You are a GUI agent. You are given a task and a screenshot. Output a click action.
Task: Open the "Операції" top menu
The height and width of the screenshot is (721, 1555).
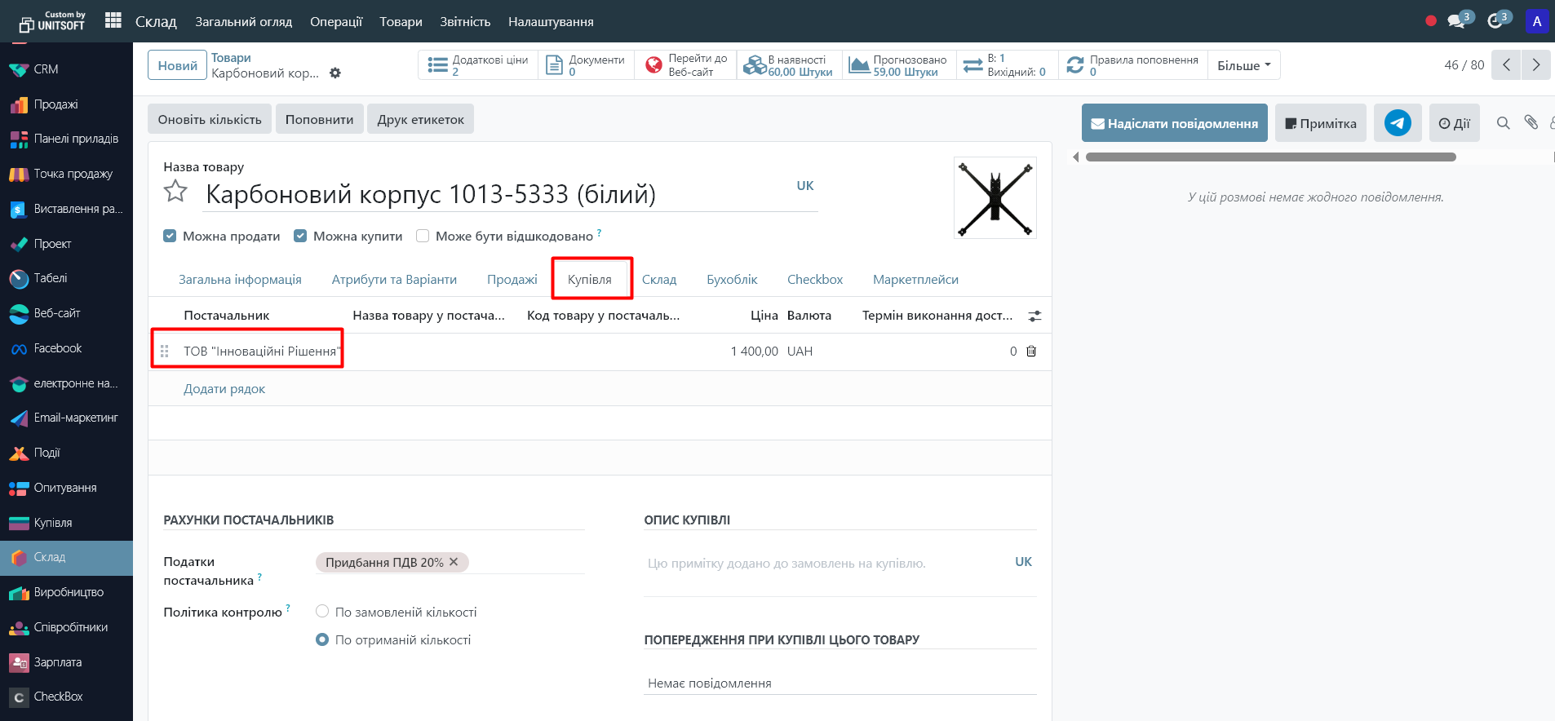click(x=335, y=22)
